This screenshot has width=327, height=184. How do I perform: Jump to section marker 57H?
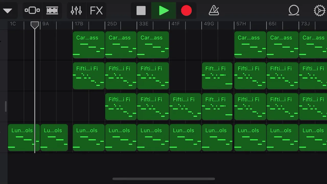click(241, 24)
